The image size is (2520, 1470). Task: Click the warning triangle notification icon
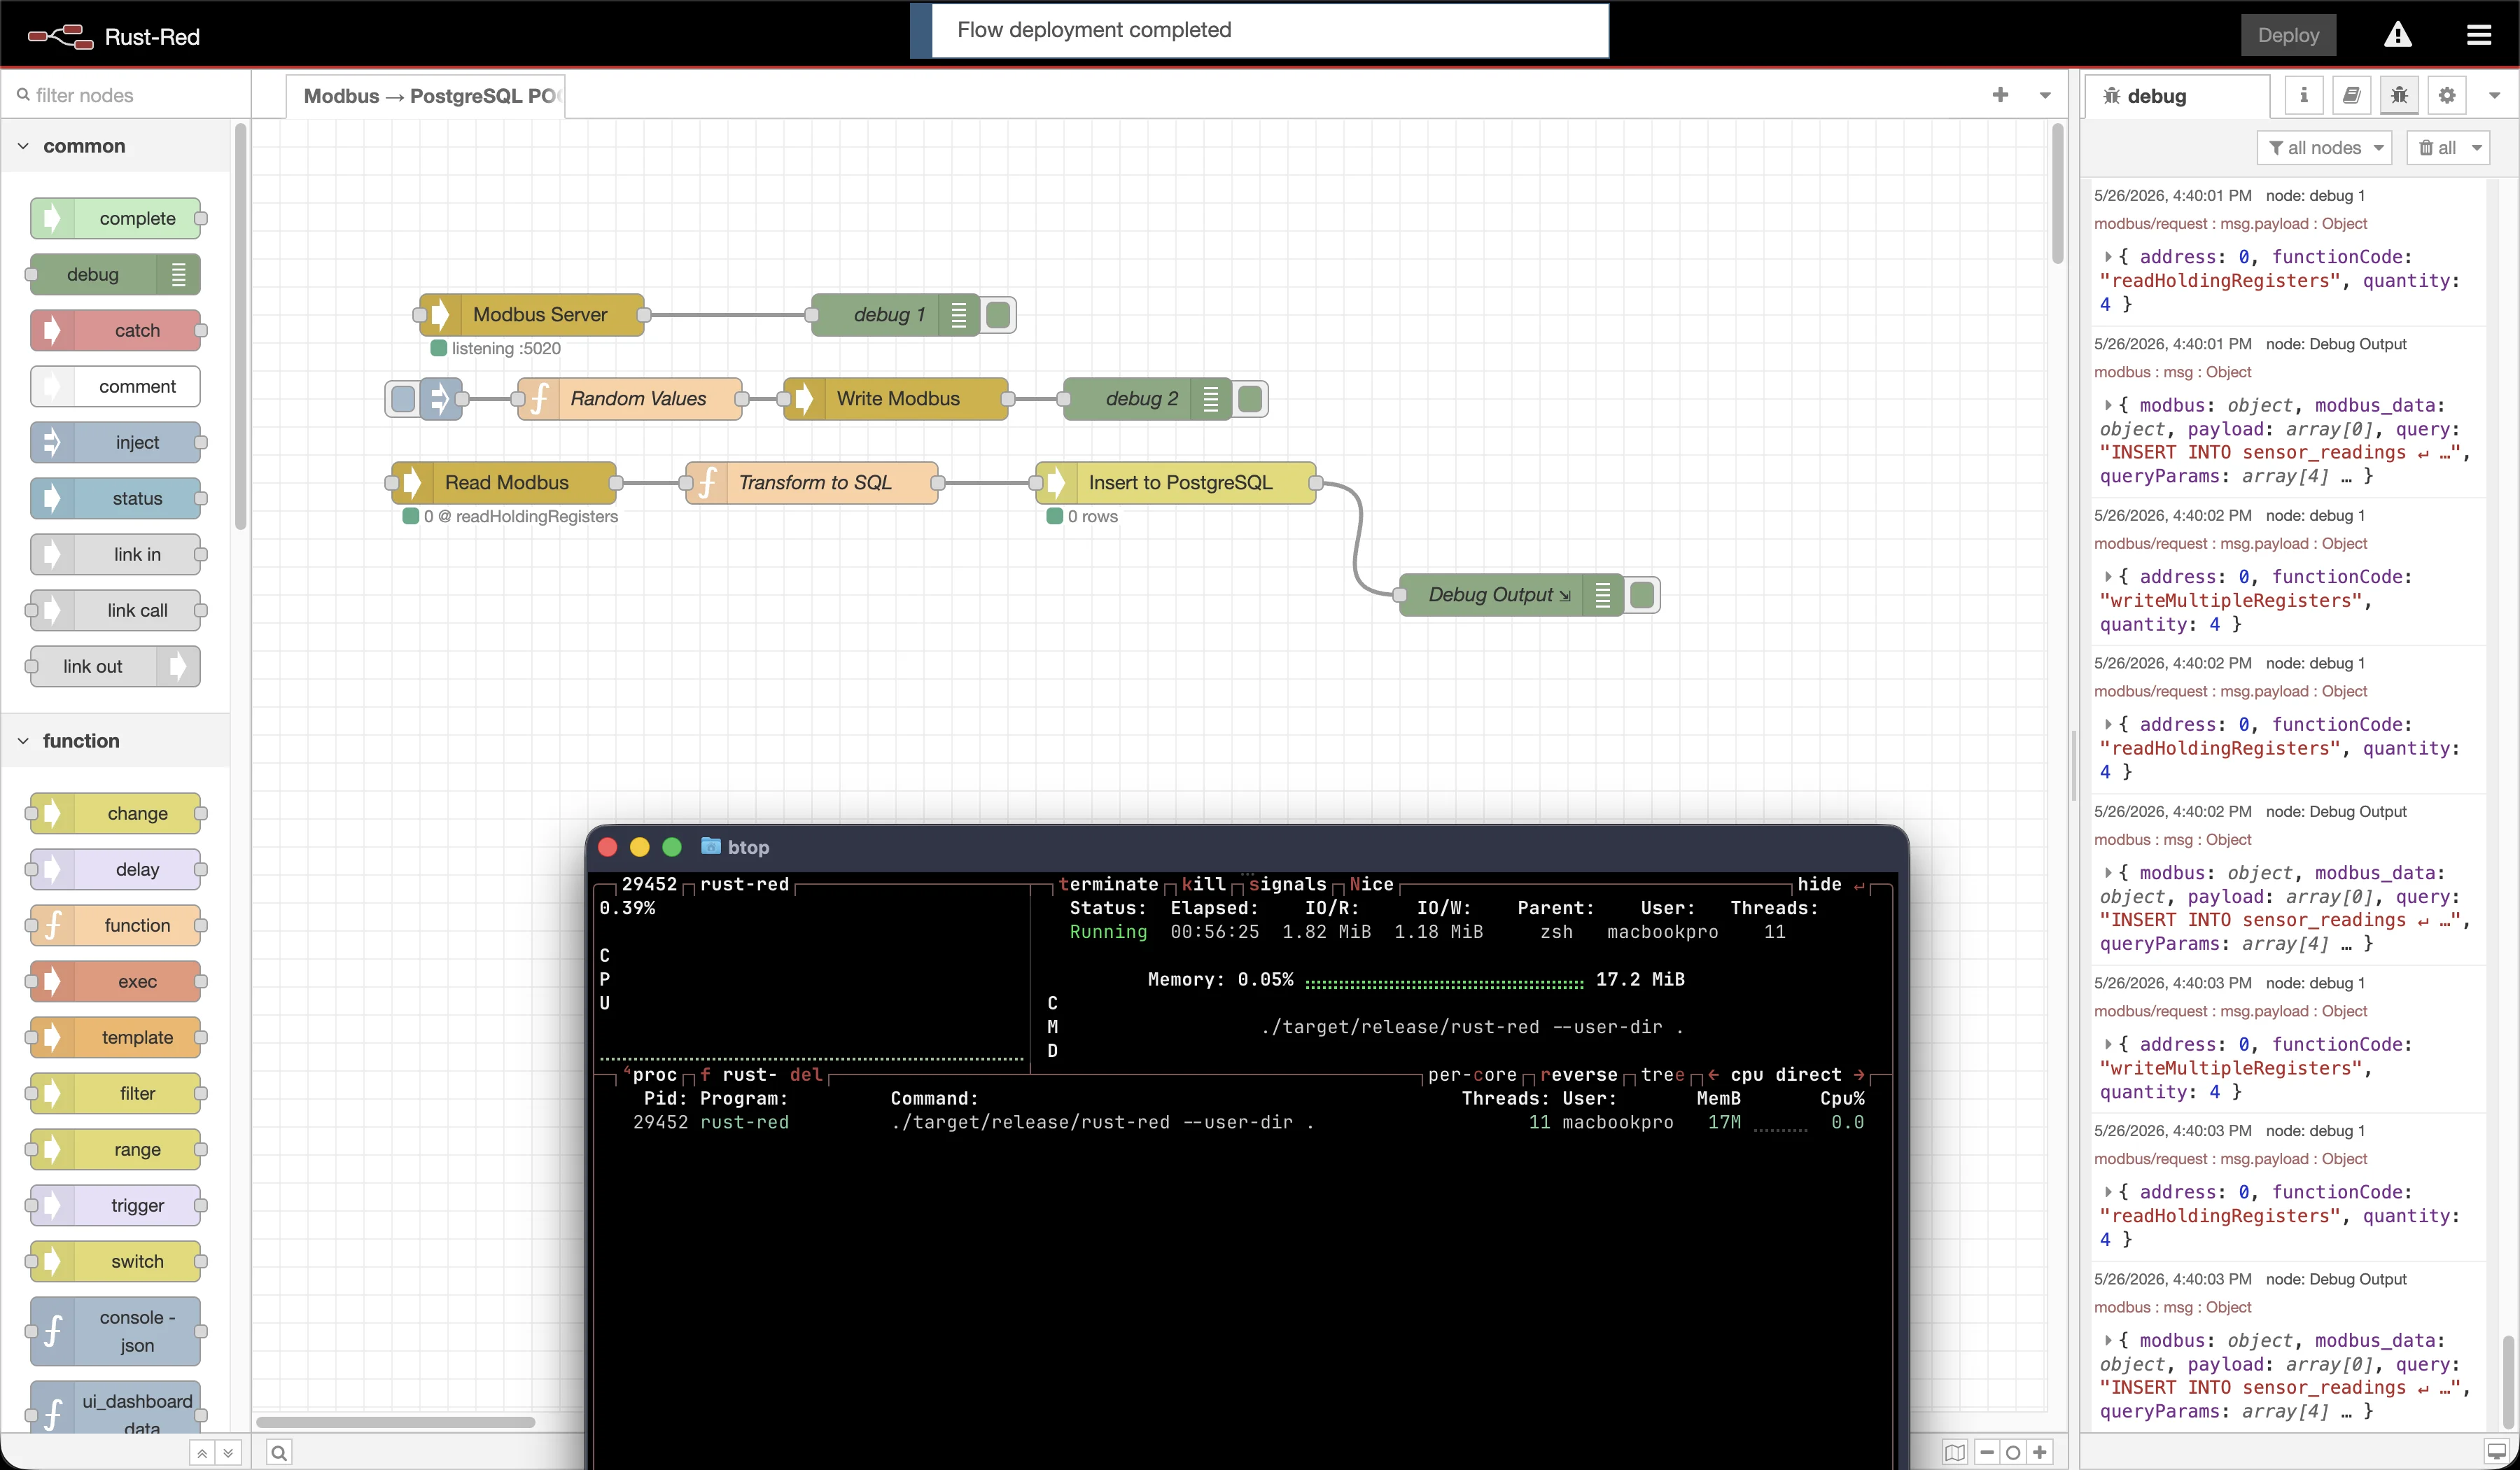pyautogui.click(x=2398, y=36)
